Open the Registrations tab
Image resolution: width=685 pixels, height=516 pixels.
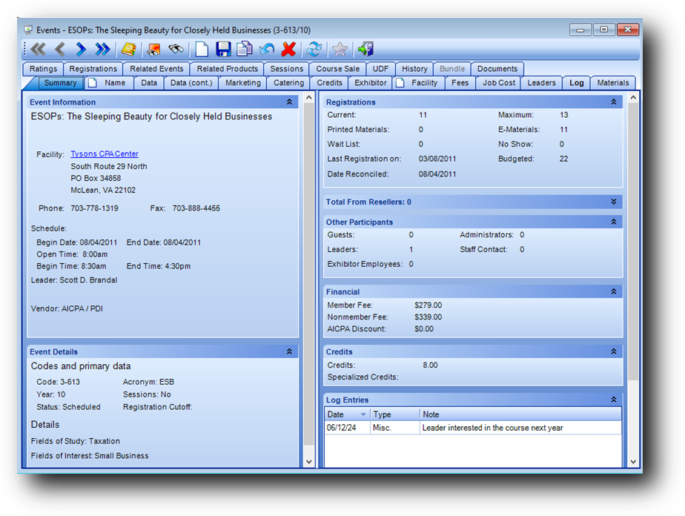coord(93,69)
